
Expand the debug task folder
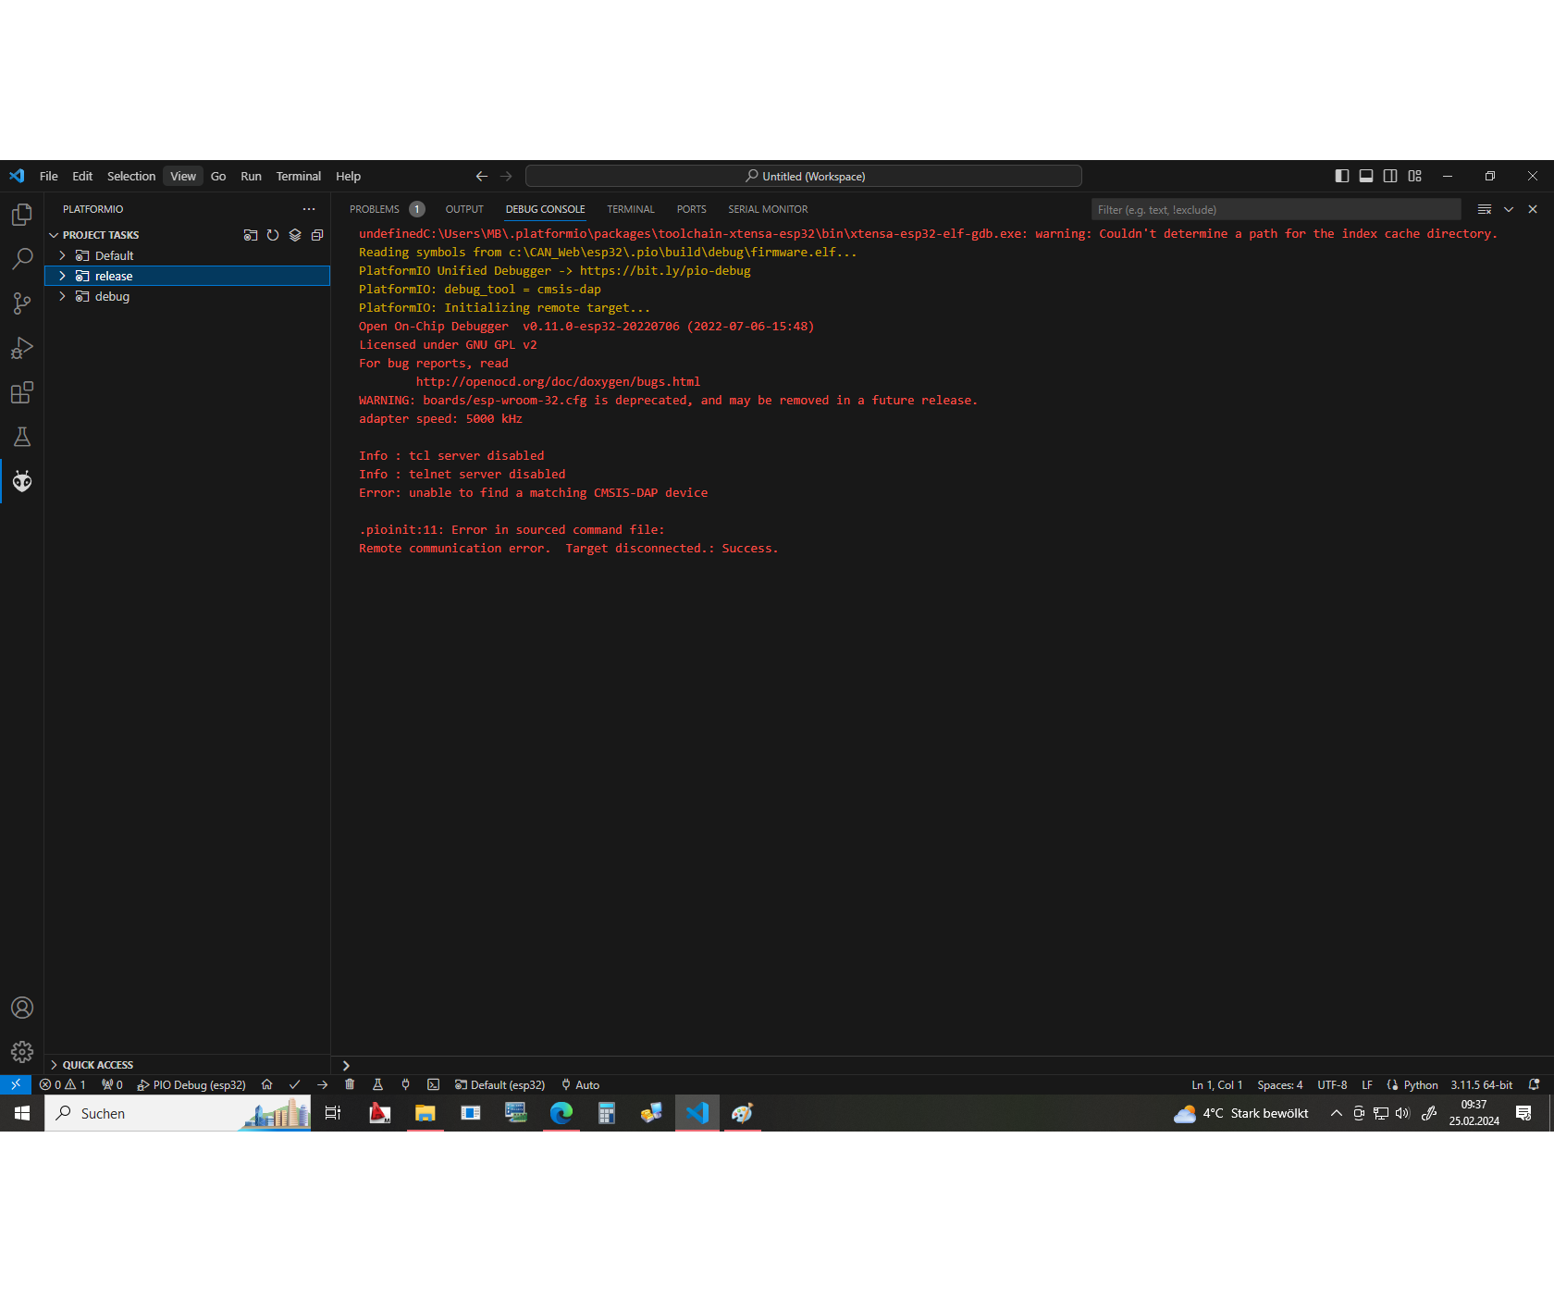62,296
